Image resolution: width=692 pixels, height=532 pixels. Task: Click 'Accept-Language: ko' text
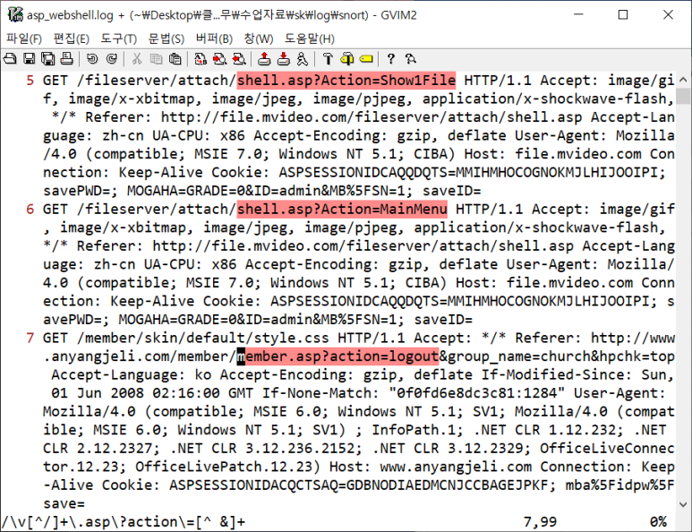pos(132,375)
